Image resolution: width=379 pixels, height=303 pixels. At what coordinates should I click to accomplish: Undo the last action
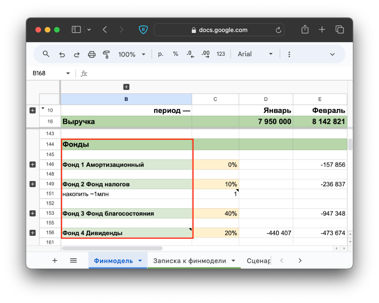[x=62, y=55]
